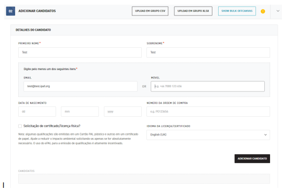The width and height of the screenshot is (296, 191).
Task: Click the yellow warning alert icon
Action: [x=263, y=11]
